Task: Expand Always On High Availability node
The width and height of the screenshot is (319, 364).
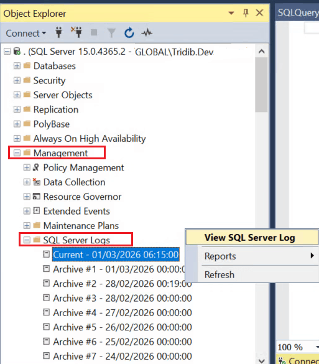Action: [17, 138]
